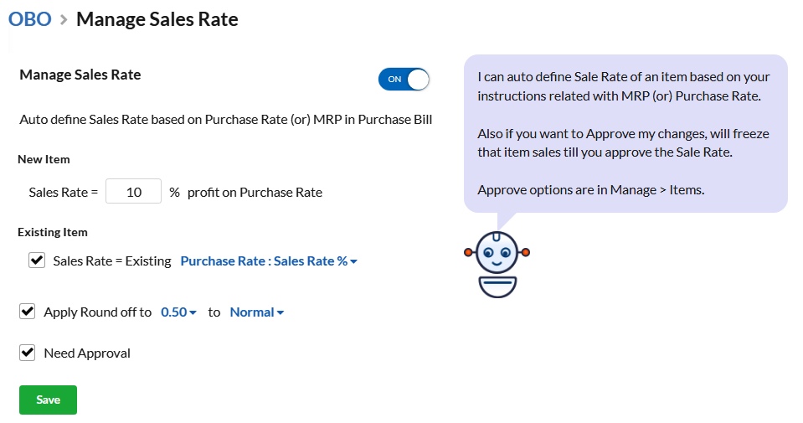The image size is (803, 423).
Task: Uncheck the Apply Round off checkbox
Action: point(27,312)
